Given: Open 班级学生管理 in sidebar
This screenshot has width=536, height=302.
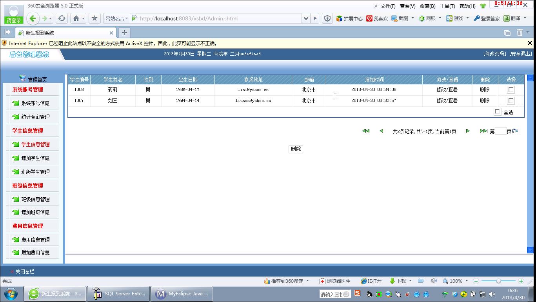Looking at the screenshot, I should 35,172.
